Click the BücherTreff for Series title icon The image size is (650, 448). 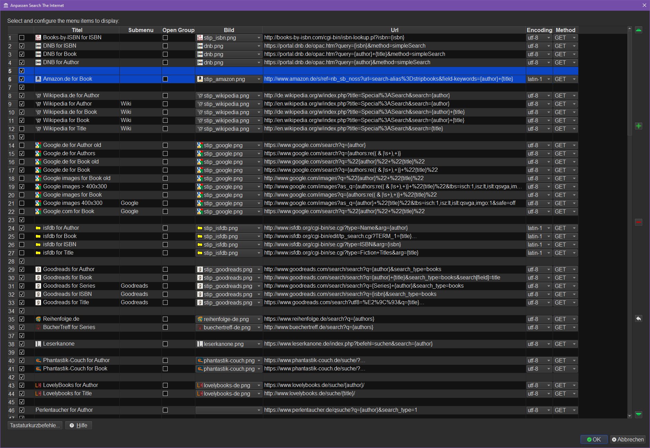[38, 327]
